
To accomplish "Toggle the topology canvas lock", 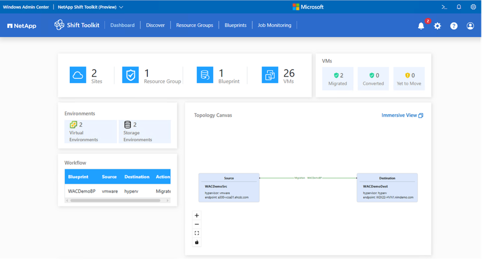I will coord(197,242).
